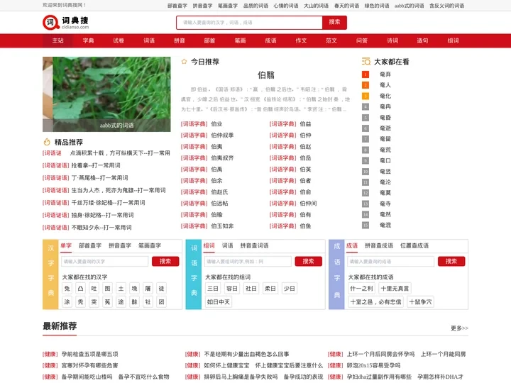Click the 兔 character tile
This screenshot has height=383, width=511.
(67, 289)
